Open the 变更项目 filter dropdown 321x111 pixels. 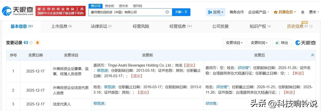234,43
